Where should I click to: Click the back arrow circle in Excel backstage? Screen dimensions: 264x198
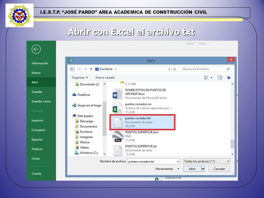[x=36, y=49]
